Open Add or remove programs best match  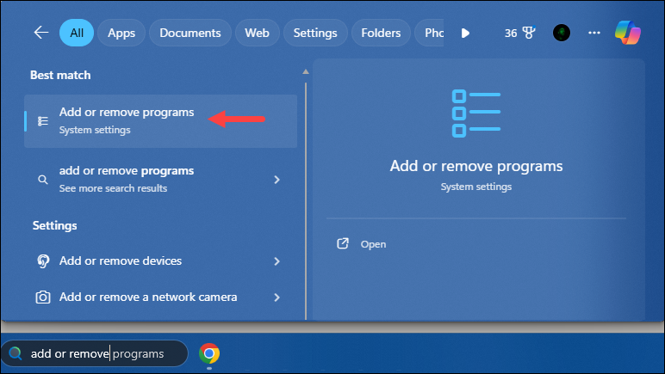pos(161,121)
